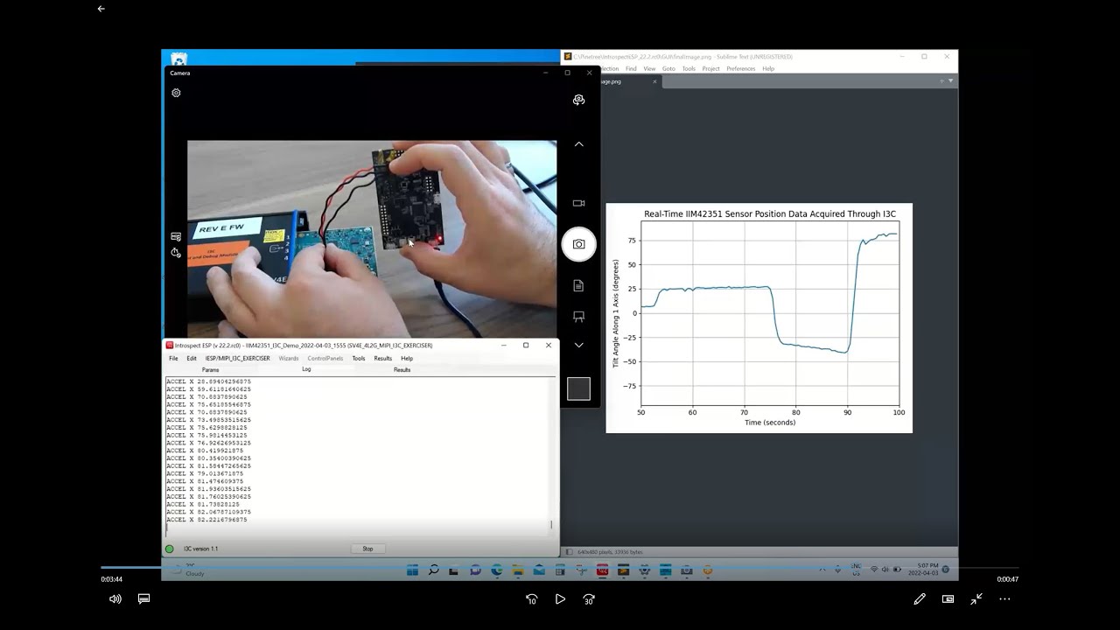Open taskbar Search magnifier
Viewport: 1120px width, 630px height.
(x=433, y=570)
